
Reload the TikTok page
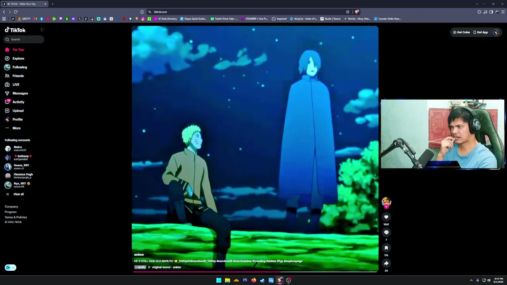pos(16,12)
